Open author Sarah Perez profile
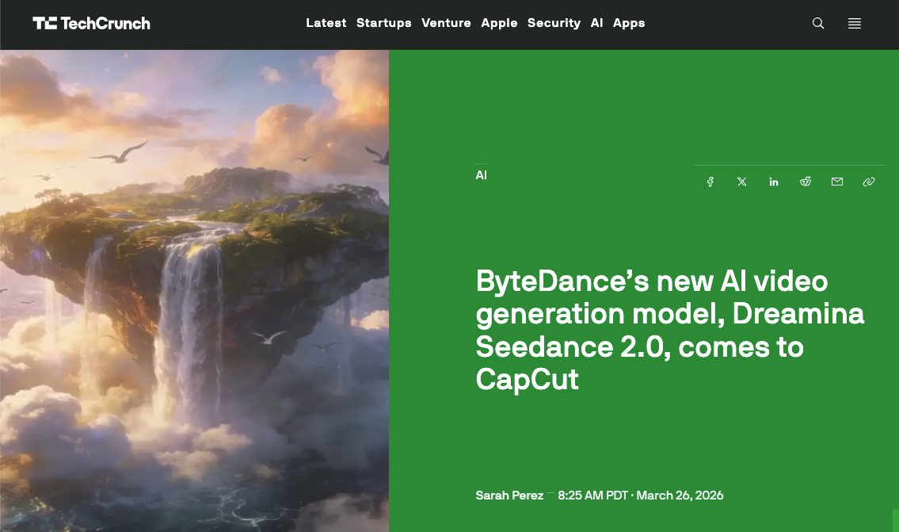 (x=509, y=496)
